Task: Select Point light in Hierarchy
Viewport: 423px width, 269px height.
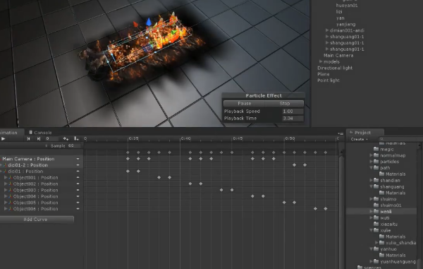Action: click(329, 80)
